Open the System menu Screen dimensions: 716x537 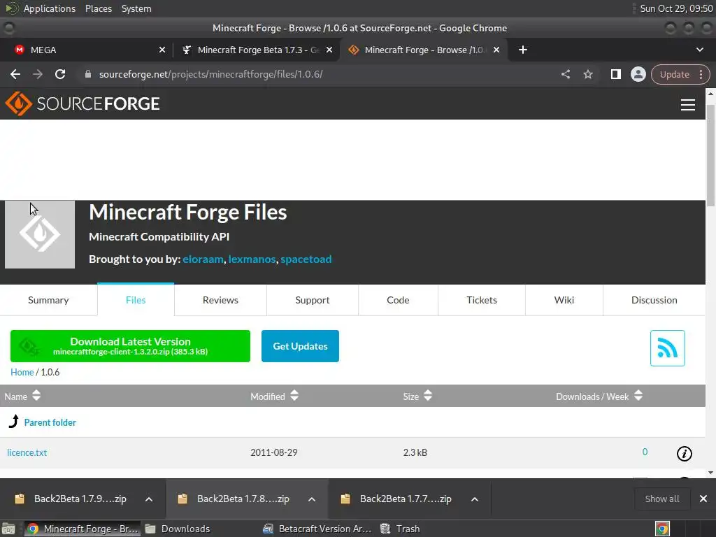pos(136,8)
